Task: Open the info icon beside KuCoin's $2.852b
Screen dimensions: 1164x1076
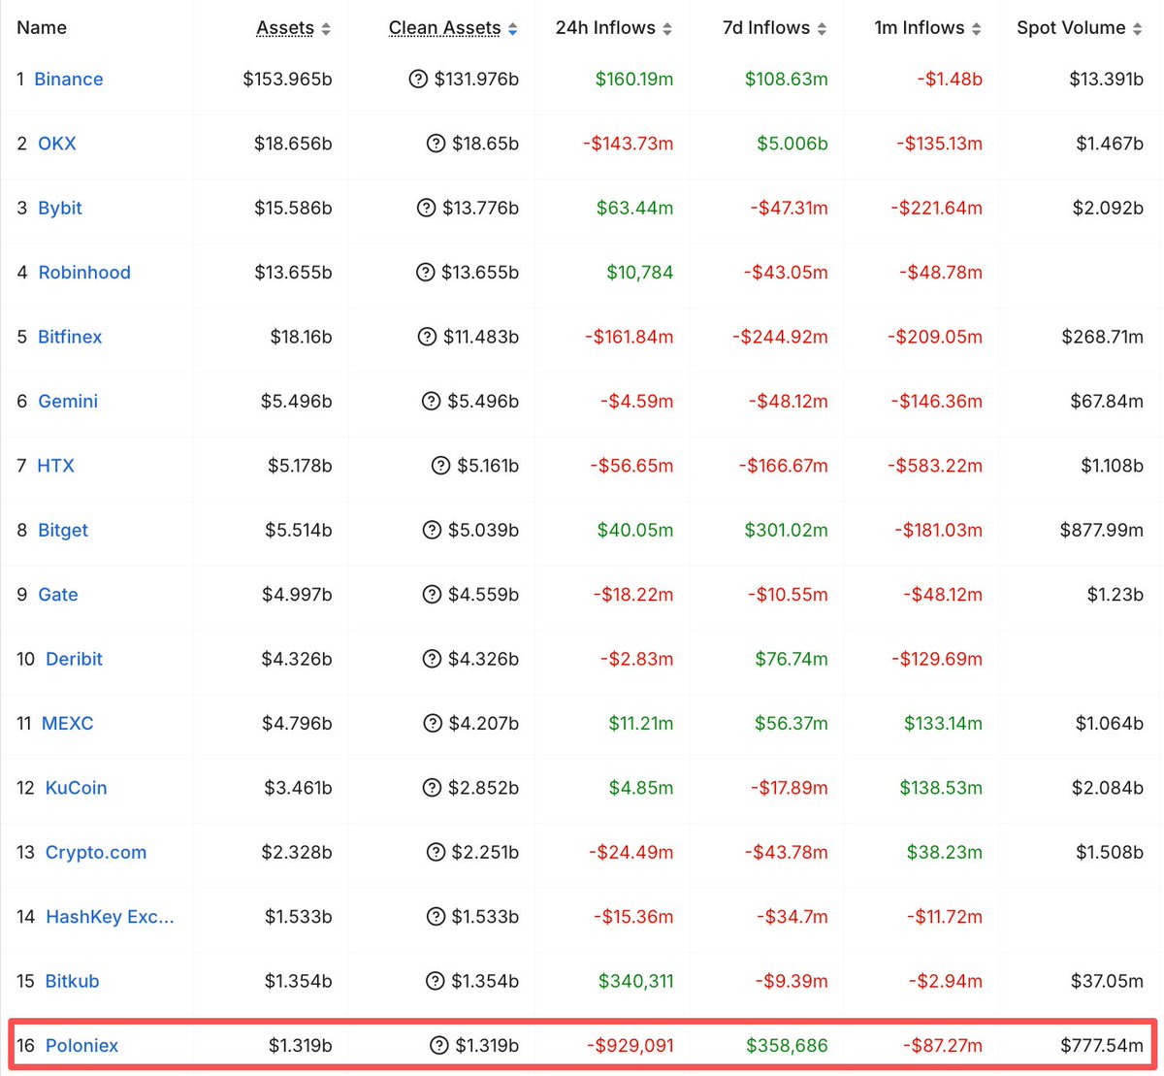Action: (432, 788)
